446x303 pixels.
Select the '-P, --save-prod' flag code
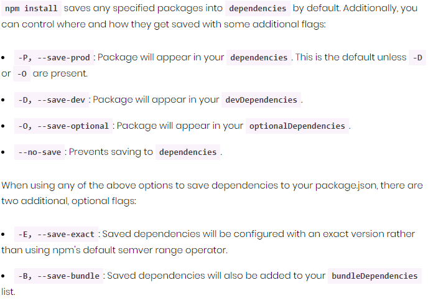pos(54,58)
